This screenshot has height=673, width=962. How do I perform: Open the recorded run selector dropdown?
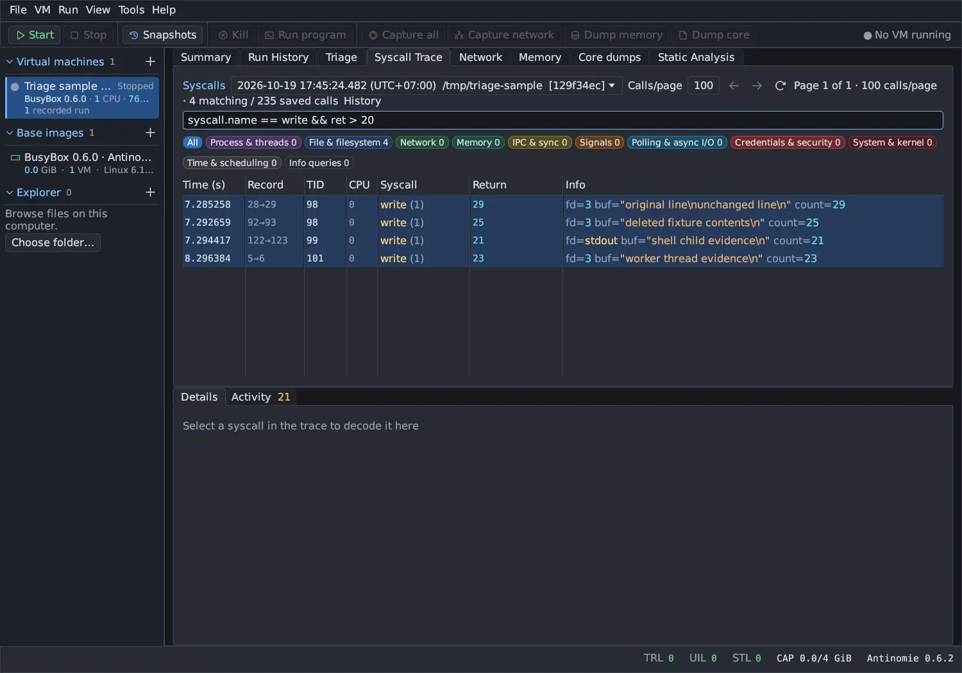pos(426,85)
